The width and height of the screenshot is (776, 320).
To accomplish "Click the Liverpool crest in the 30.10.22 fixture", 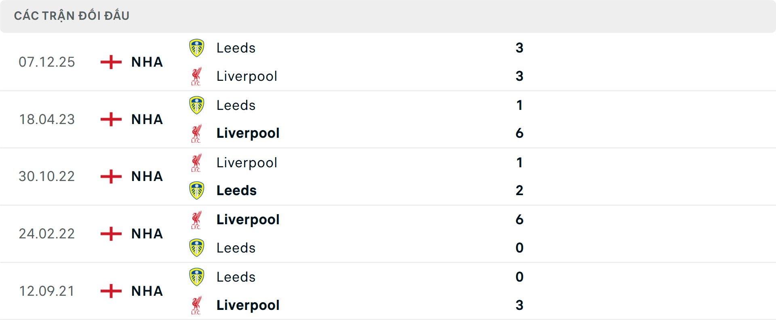I will point(197,162).
